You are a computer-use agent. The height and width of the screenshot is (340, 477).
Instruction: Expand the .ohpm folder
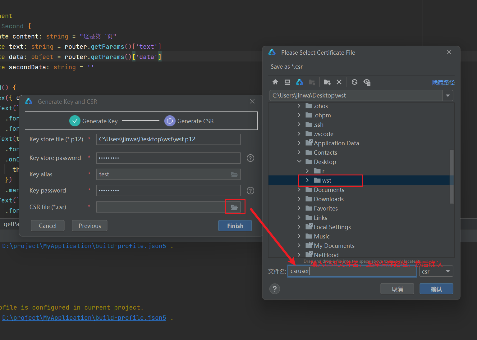(x=299, y=115)
